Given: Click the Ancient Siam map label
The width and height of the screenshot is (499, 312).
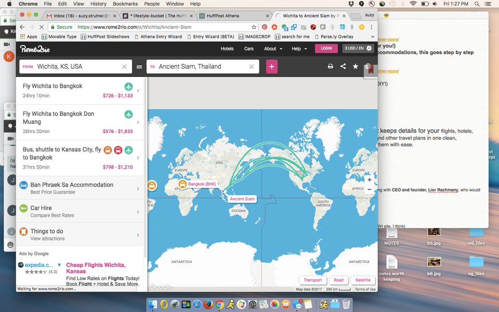Looking at the screenshot, I should (242, 199).
